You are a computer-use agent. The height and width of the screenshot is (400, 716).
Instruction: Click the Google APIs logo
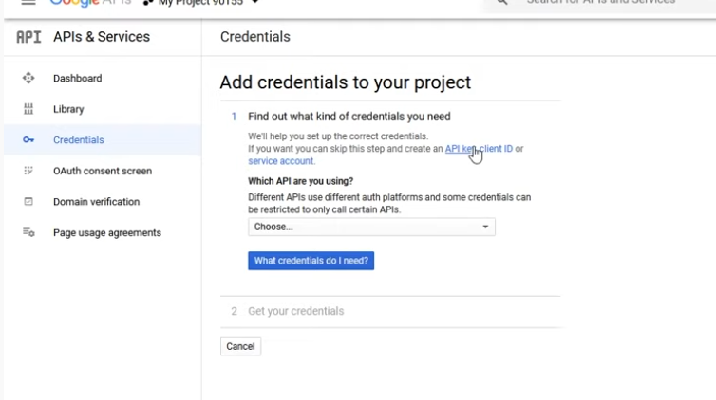coord(90,3)
